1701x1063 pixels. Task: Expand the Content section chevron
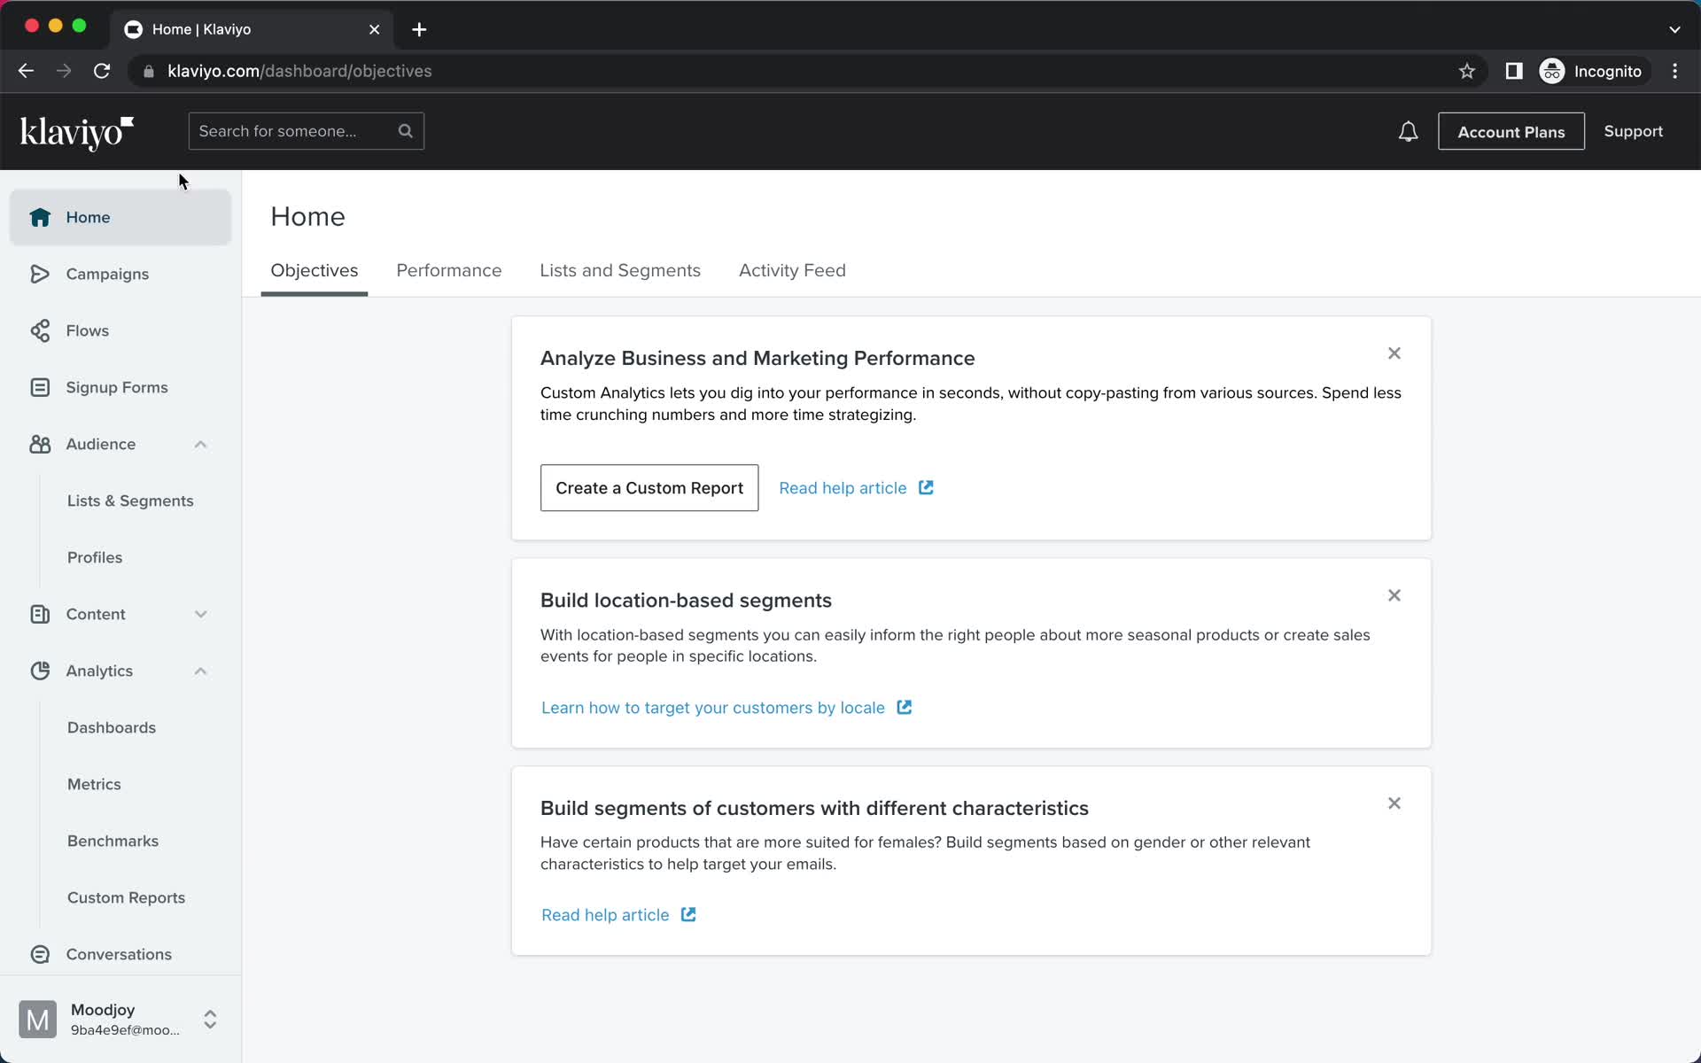201,614
